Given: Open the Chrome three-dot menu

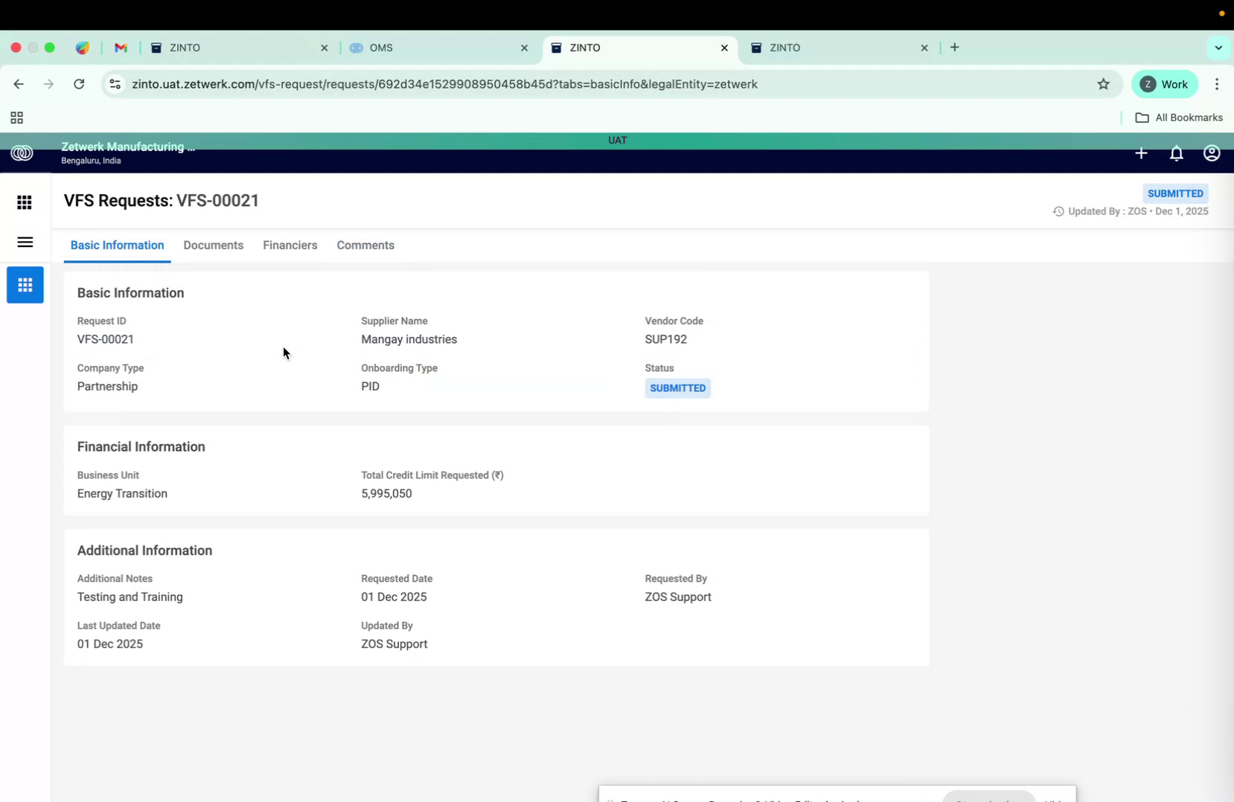Looking at the screenshot, I should (x=1218, y=84).
